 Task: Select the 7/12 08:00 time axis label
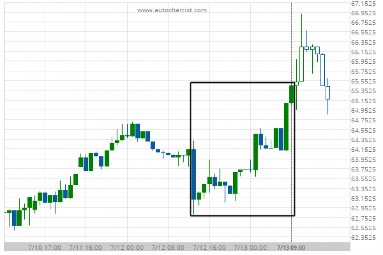coord(168,248)
